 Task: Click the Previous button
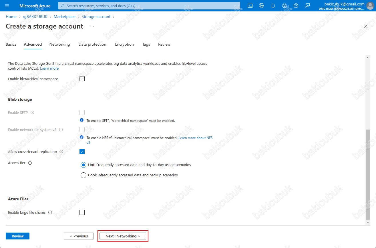pos(79,236)
